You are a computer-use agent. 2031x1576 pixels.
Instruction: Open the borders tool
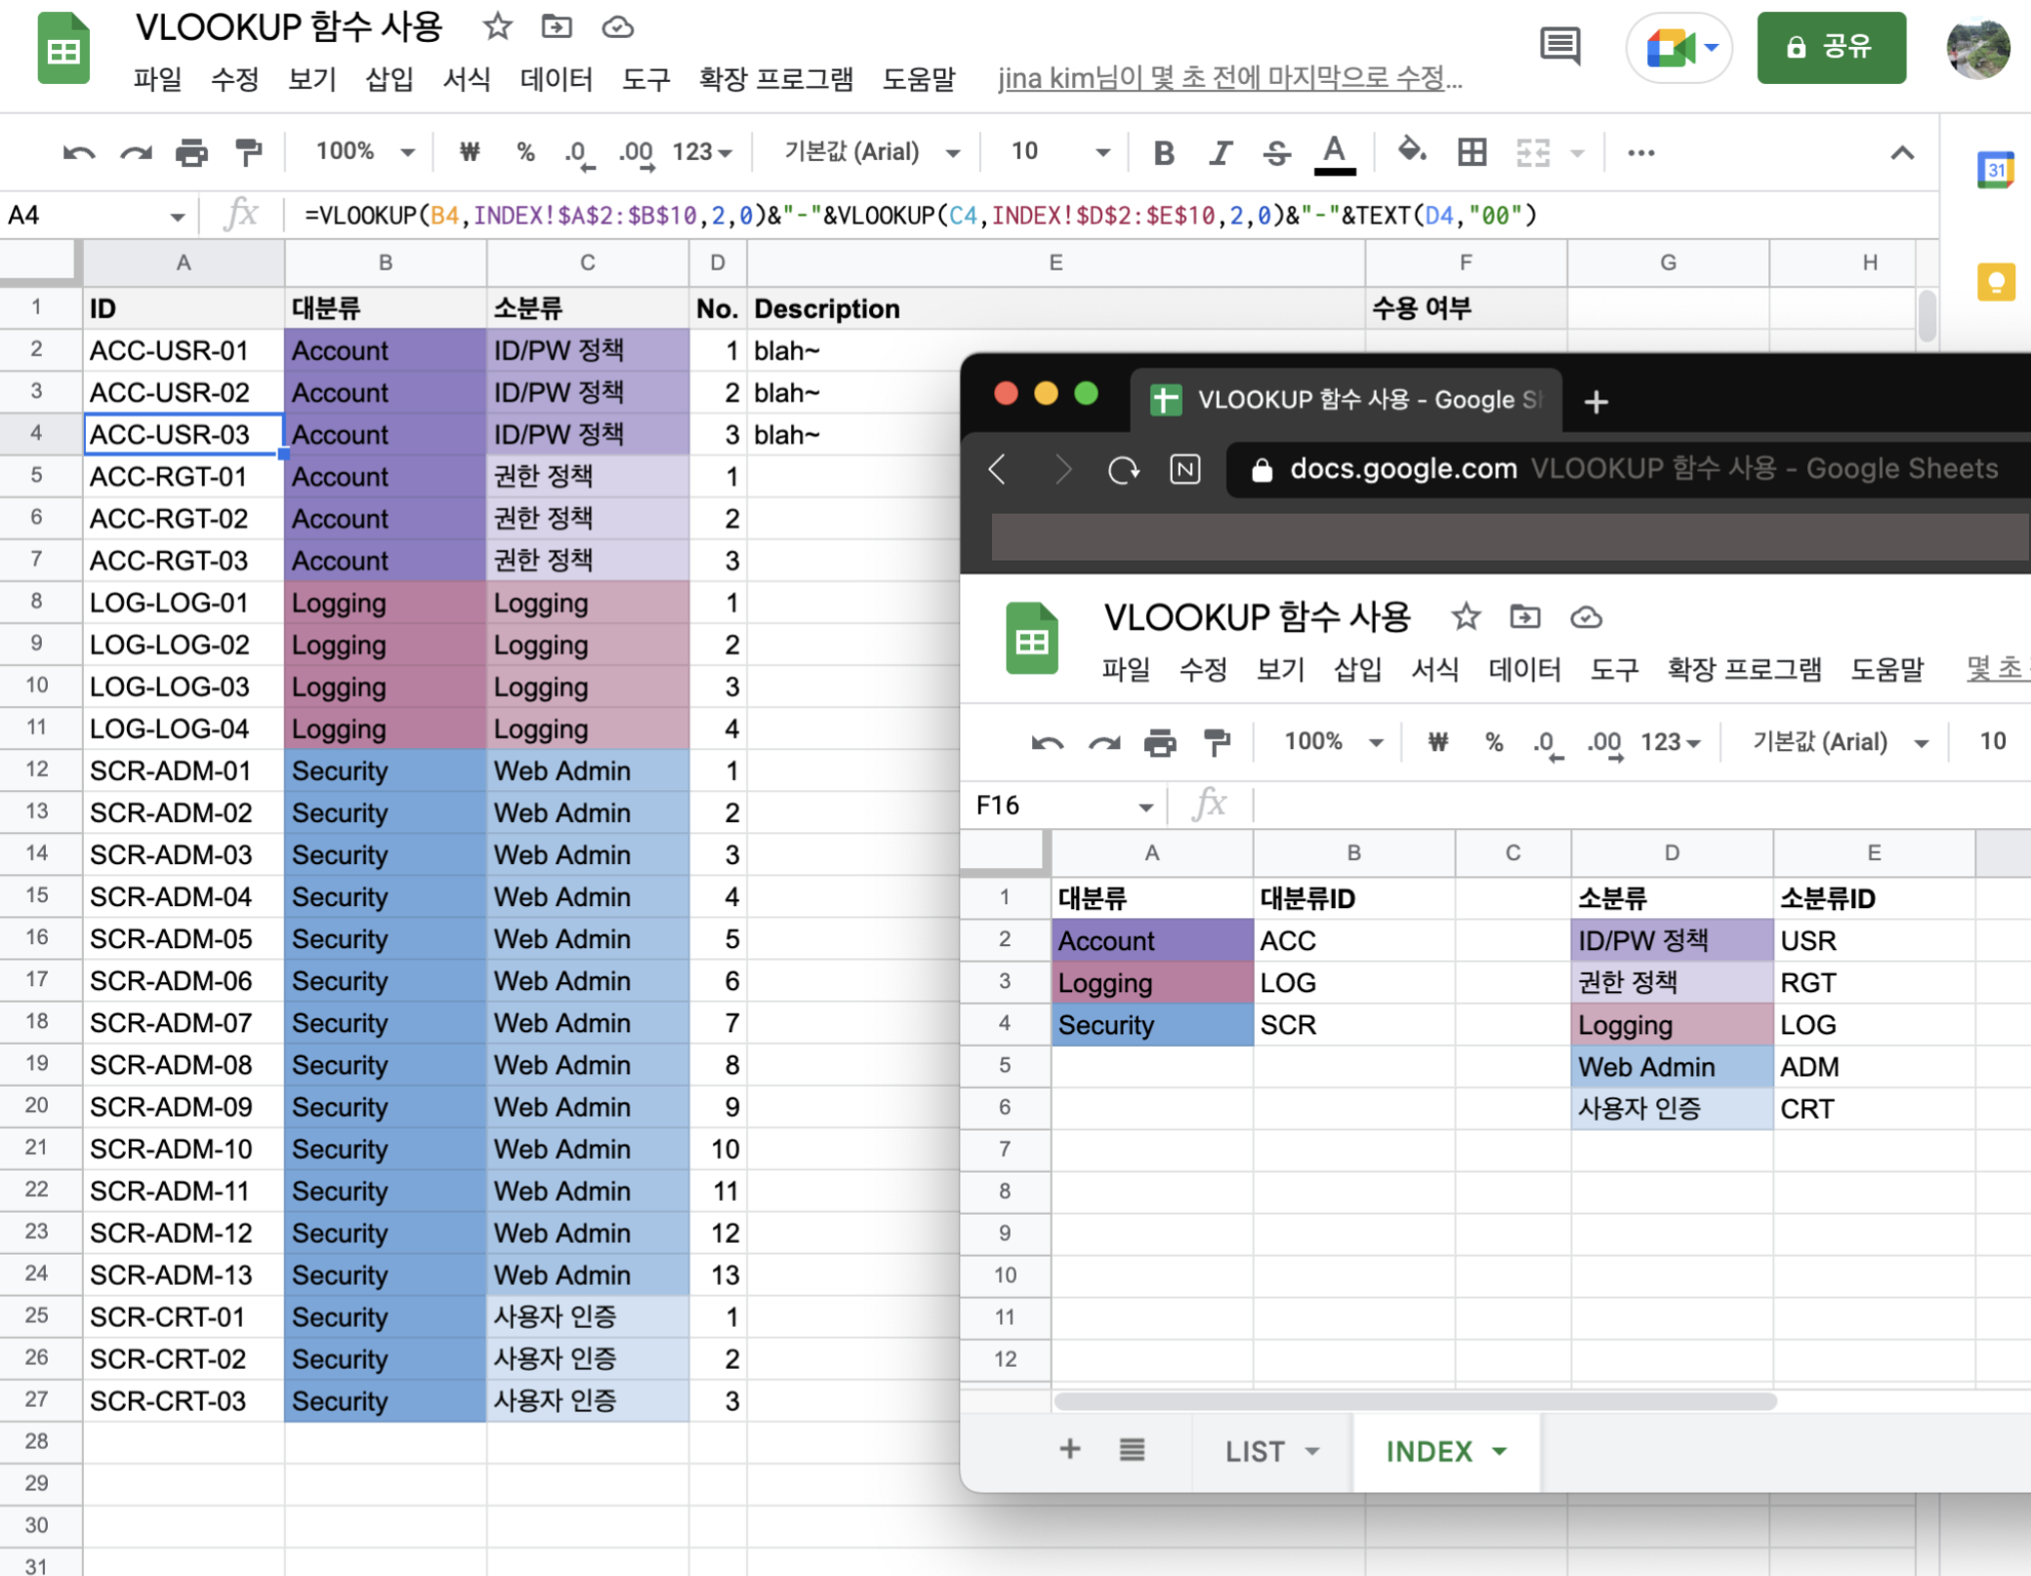point(1471,152)
